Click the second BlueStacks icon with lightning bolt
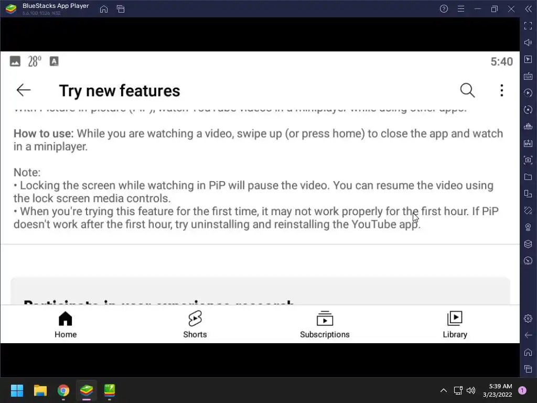Image resolution: width=537 pixels, height=403 pixels. tap(110, 390)
